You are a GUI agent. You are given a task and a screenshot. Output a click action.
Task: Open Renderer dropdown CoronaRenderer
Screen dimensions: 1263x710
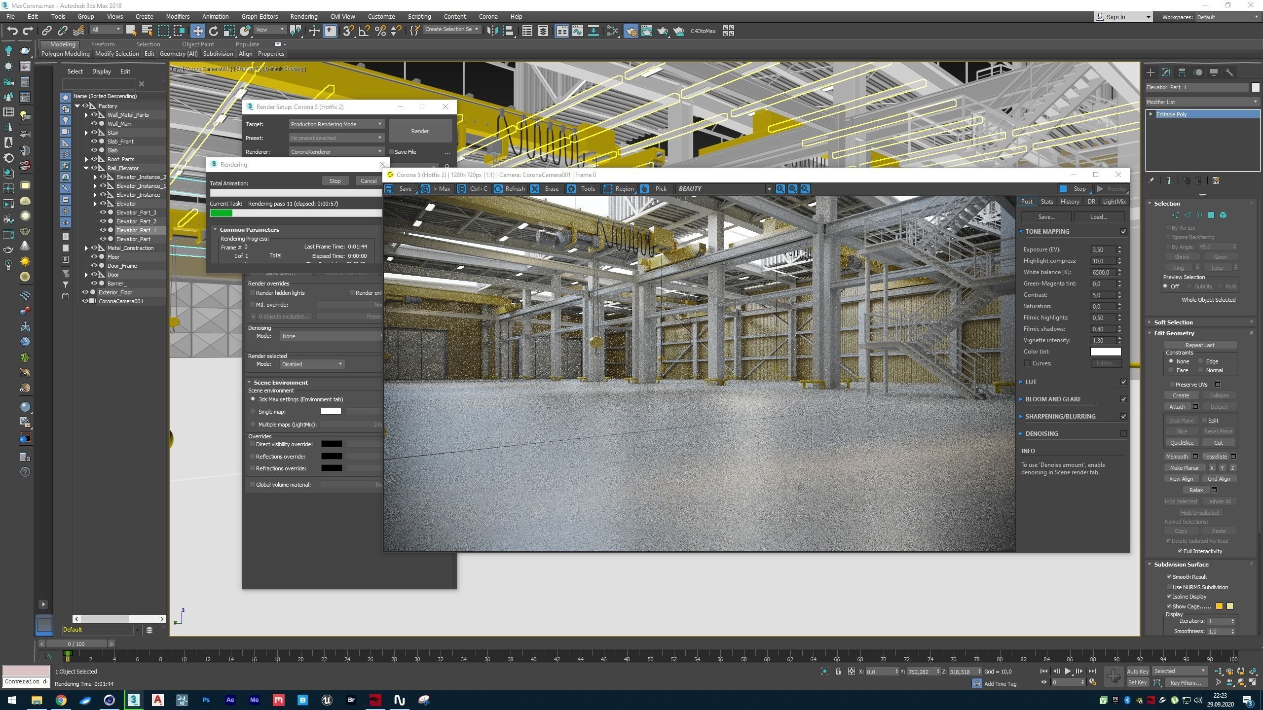pyautogui.click(x=336, y=152)
